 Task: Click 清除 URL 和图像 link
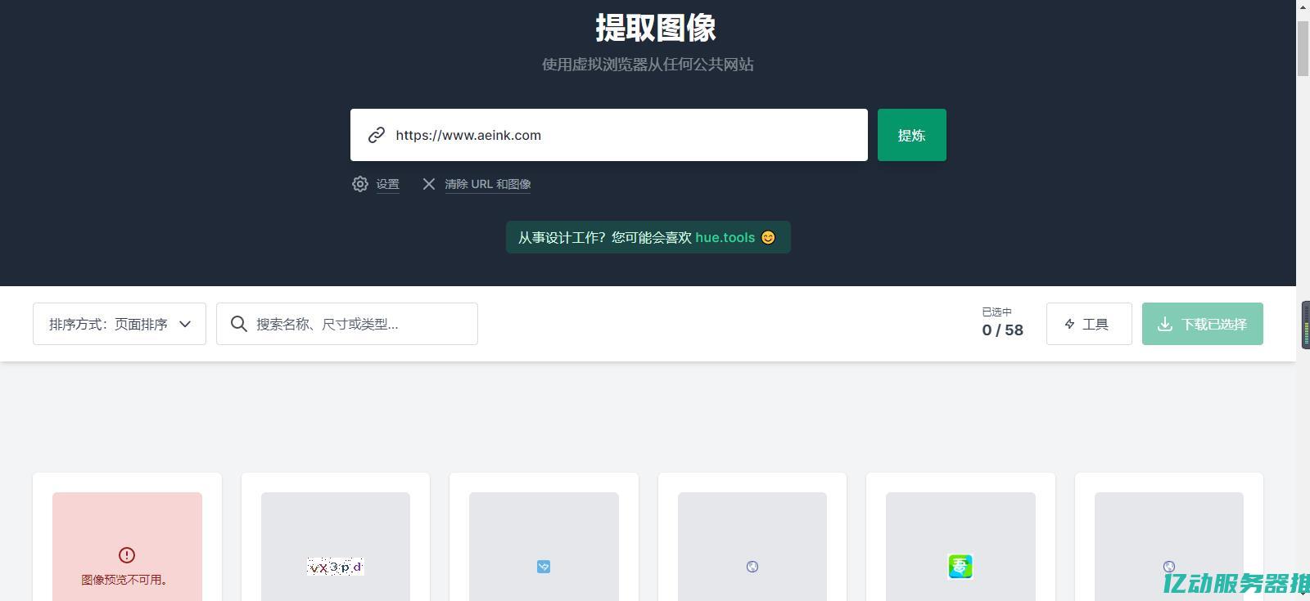click(x=488, y=184)
